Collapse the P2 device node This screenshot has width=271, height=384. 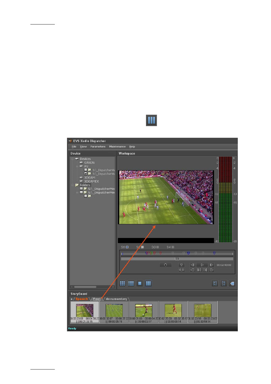point(77,166)
